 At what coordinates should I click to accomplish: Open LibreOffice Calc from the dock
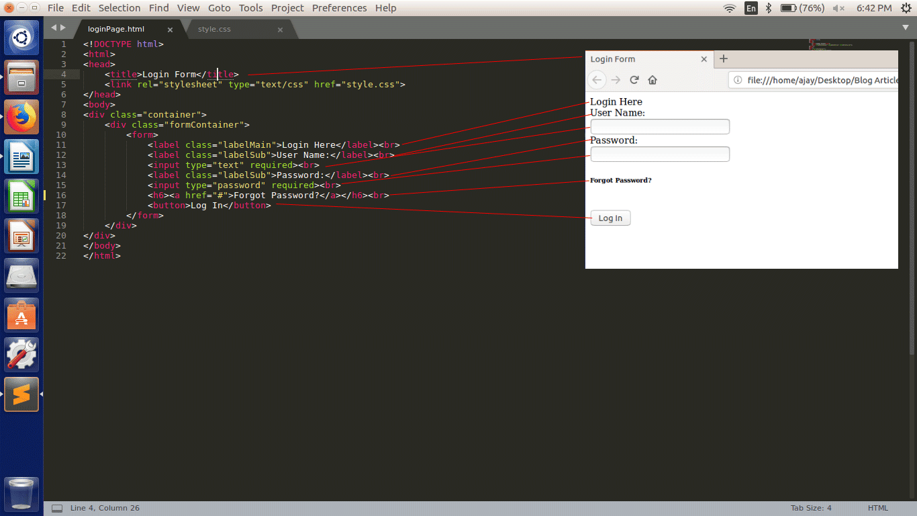[x=21, y=196]
